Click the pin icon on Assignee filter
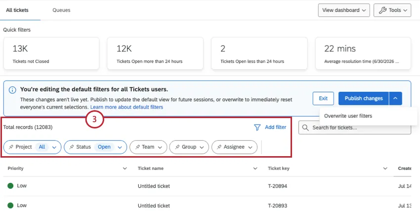 pyautogui.click(x=219, y=147)
